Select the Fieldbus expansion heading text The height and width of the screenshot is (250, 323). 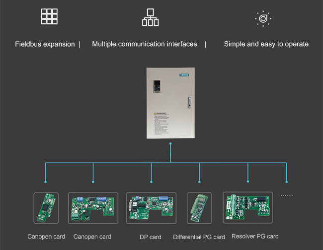click(45, 44)
